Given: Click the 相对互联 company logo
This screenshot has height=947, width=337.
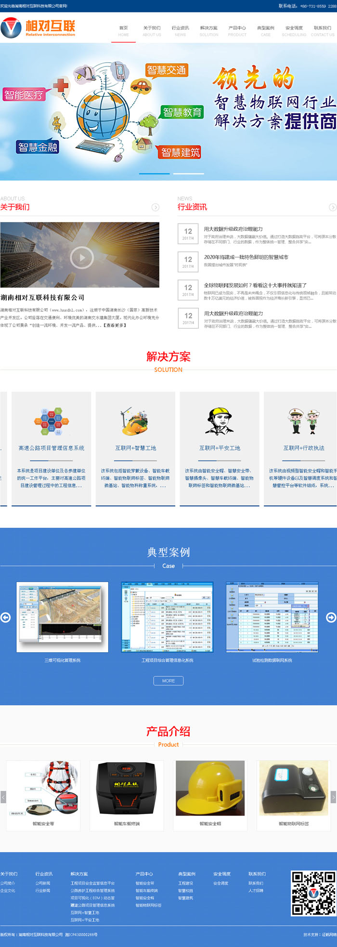Looking at the screenshot, I should [x=38, y=27].
